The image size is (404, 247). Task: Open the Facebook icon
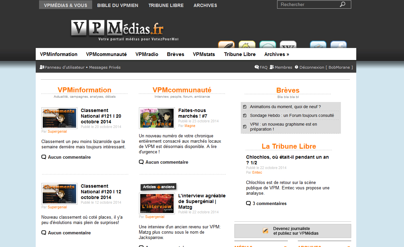pyautogui.click(x=339, y=45)
